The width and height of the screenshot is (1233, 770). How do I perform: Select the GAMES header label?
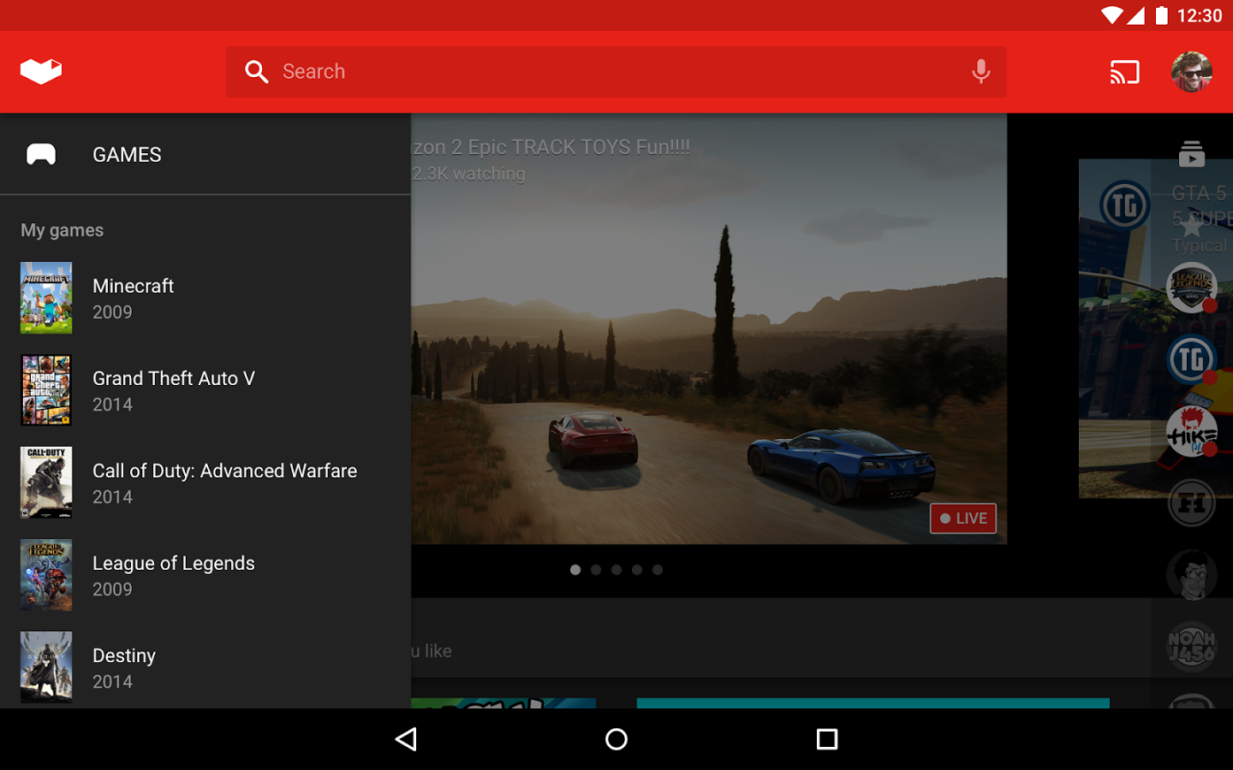pos(127,155)
